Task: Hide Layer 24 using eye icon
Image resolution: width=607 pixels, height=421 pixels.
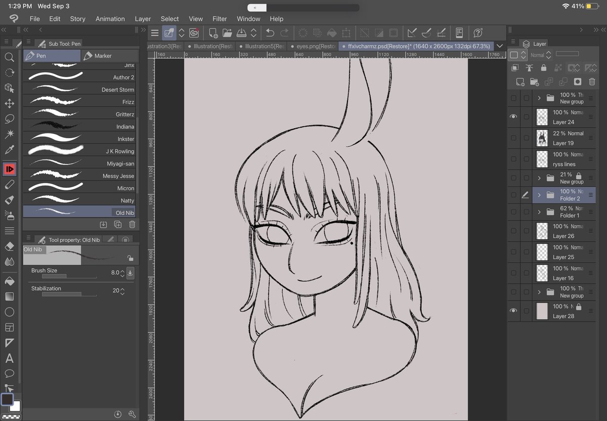Action: click(513, 117)
